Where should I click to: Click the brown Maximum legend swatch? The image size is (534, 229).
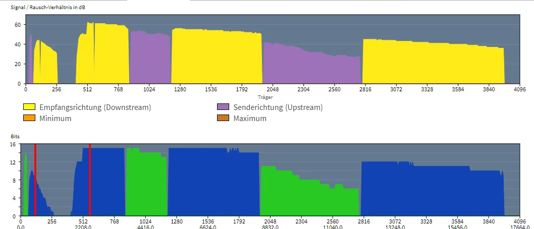(x=224, y=118)
